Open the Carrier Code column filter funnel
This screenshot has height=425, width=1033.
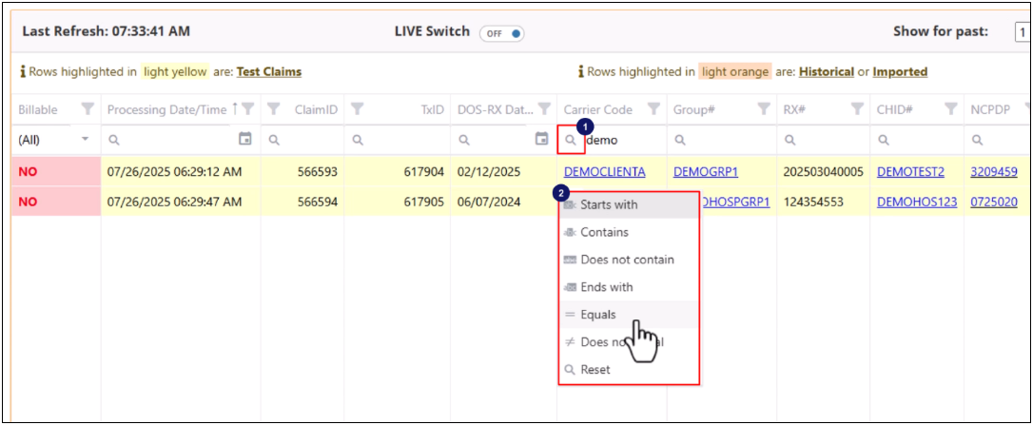[653, 109]
